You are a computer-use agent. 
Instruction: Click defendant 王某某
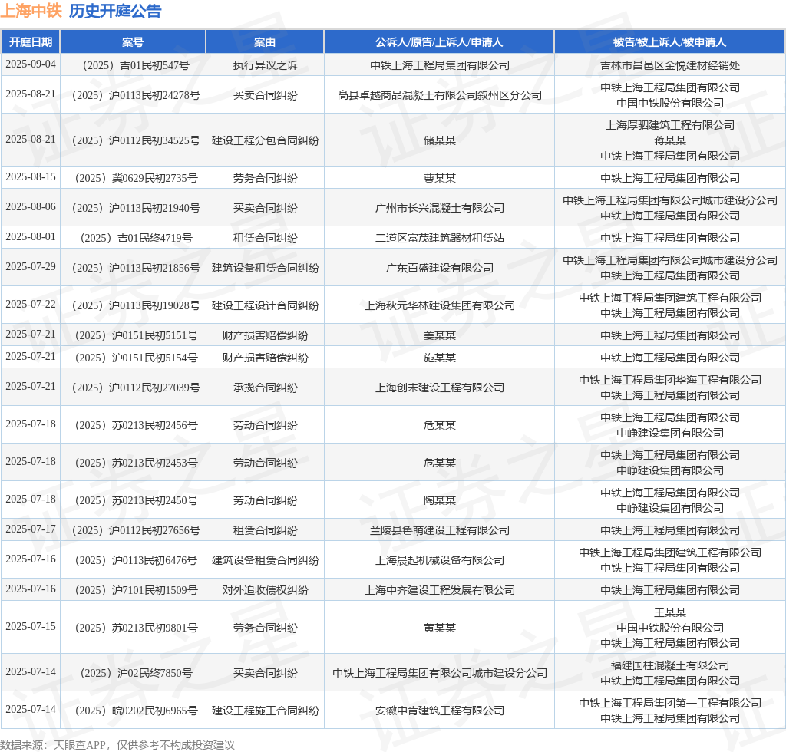point(669,612)
